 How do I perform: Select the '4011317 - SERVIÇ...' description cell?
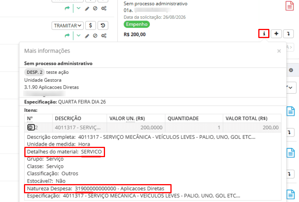click(x=80, y=127)
